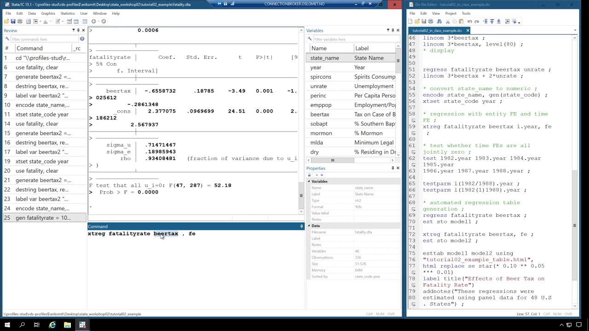Click Show file in Viewer icon in Do-file Editor
This screenshot has height=331, width=589.
(x=507, y=21)
